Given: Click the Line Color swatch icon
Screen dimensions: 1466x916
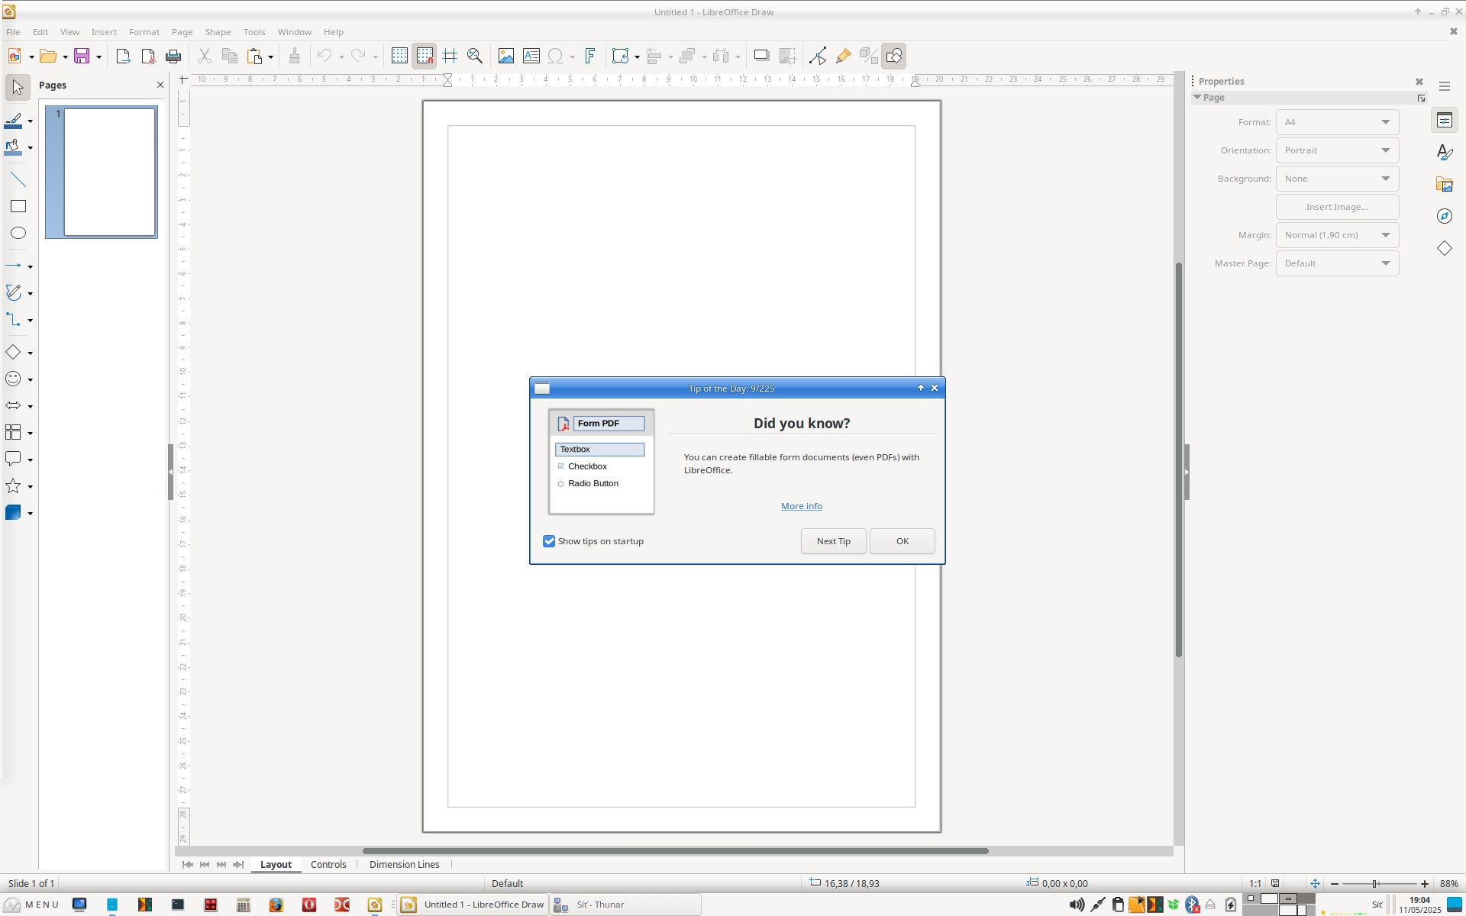Looking at the screenshot, I should coord(14,121).
